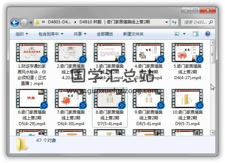Open the 包含到库中 menu
The width and height of the screenshot is (225, 163).
click(51, 34)
